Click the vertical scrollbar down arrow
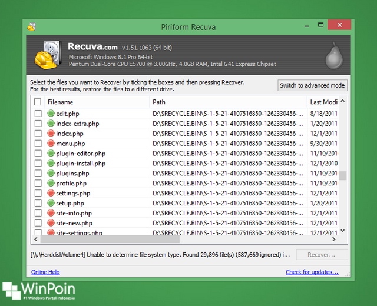The width and height of the screenshot is (377, 306). point(343,231)
